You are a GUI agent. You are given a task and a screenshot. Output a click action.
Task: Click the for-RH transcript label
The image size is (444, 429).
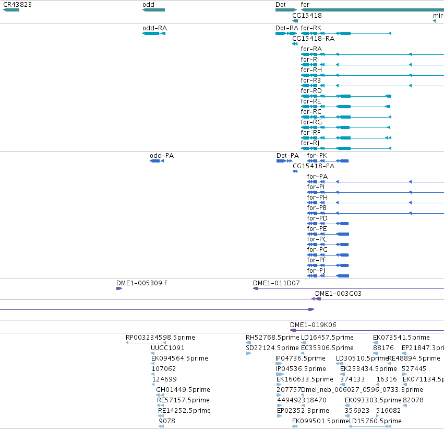(311, 70)
